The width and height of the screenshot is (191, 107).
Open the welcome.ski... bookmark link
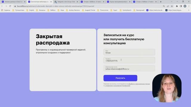[x=155, y=10]
